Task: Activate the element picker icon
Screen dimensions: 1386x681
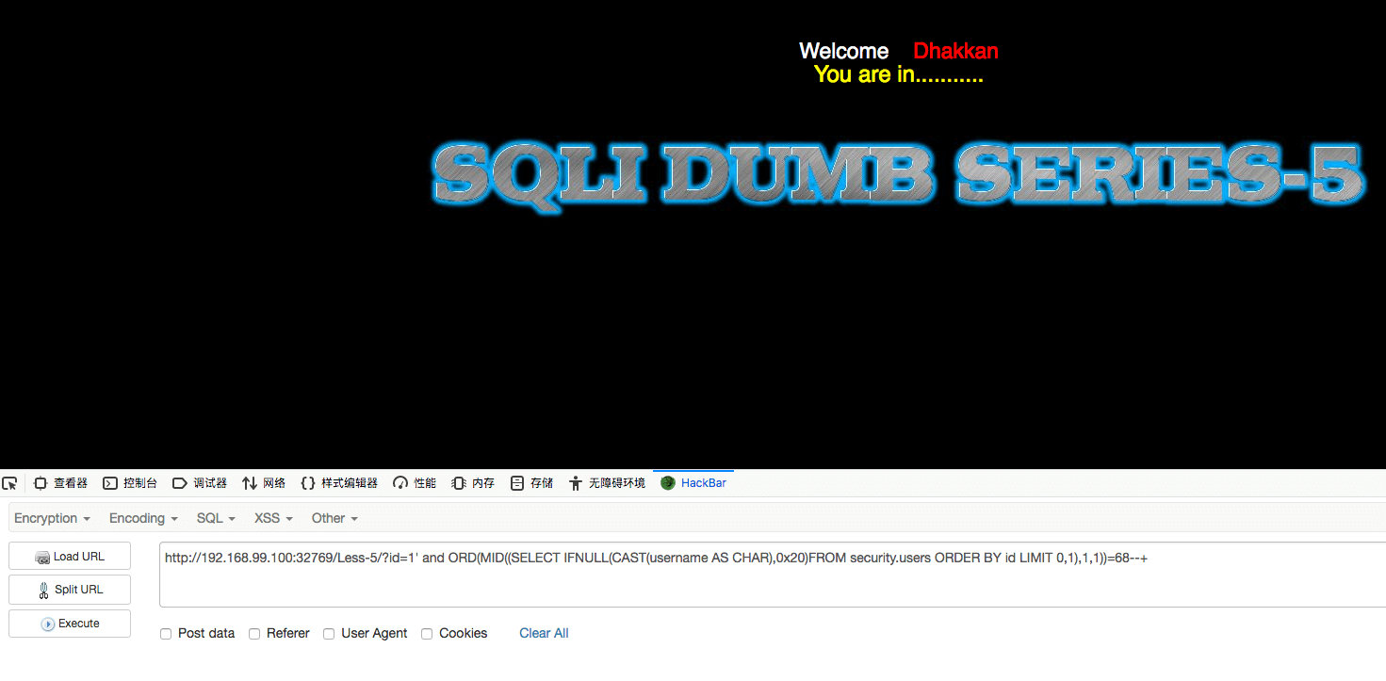Action: (9, 483)
